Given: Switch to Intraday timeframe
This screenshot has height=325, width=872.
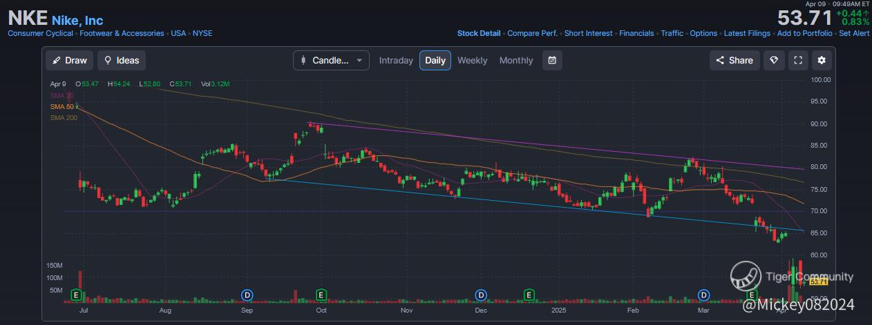Looking at the screenshot, I should click(x=396, y=60).
